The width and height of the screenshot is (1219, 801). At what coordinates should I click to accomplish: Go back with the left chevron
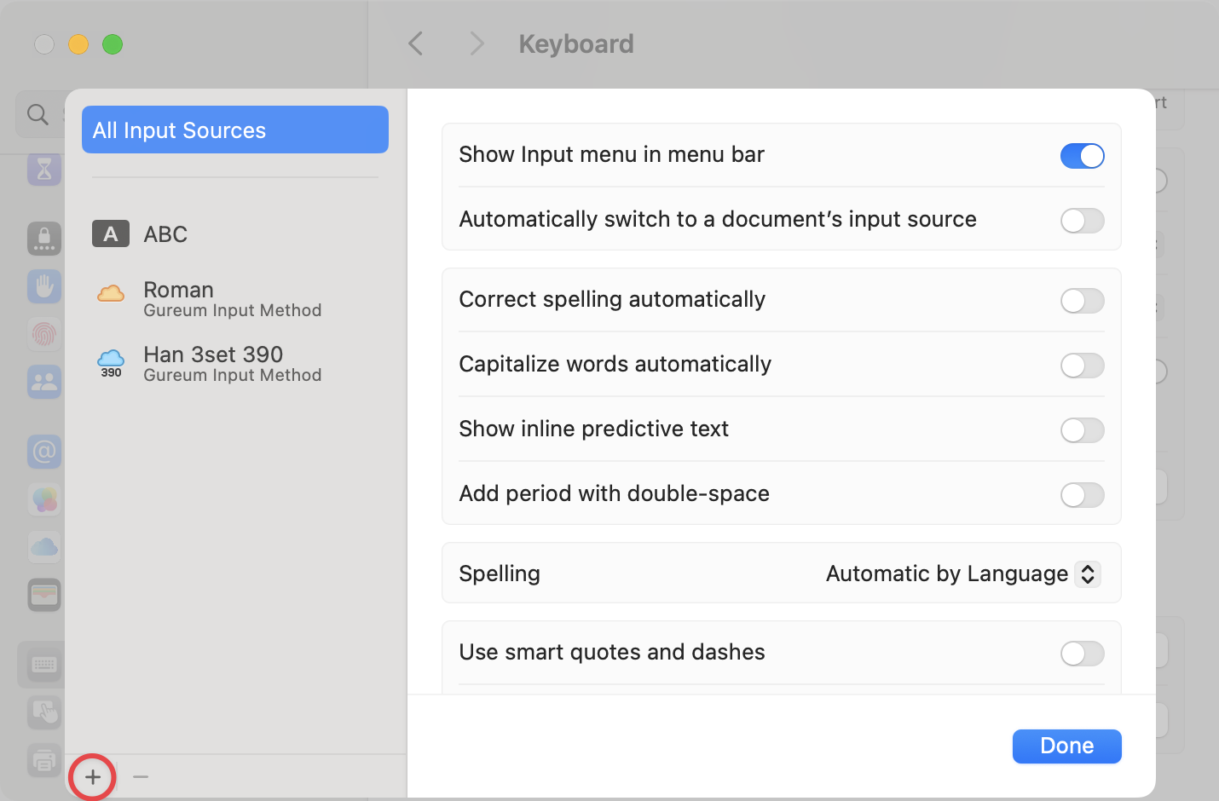[x=416, y=44]
